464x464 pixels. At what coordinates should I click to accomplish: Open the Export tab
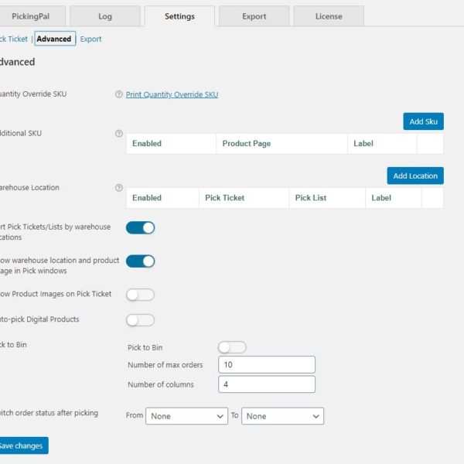(x=254, y=16)
